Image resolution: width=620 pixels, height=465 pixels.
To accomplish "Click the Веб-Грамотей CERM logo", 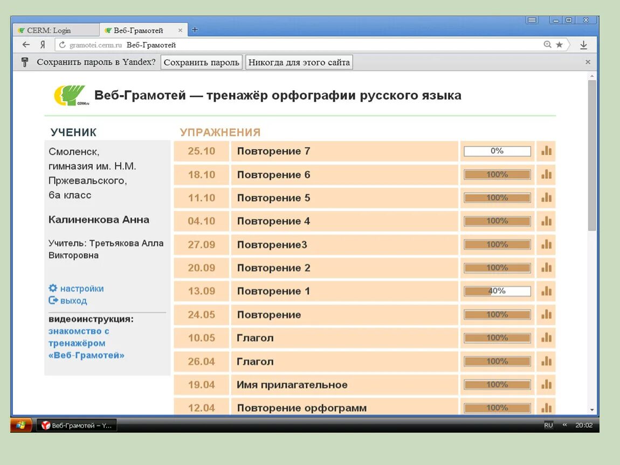I will click(x=72, y=95).
